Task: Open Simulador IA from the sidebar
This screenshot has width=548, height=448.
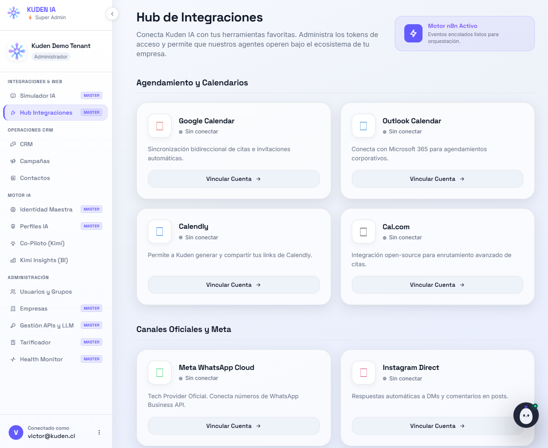Action: click(55, 96)
